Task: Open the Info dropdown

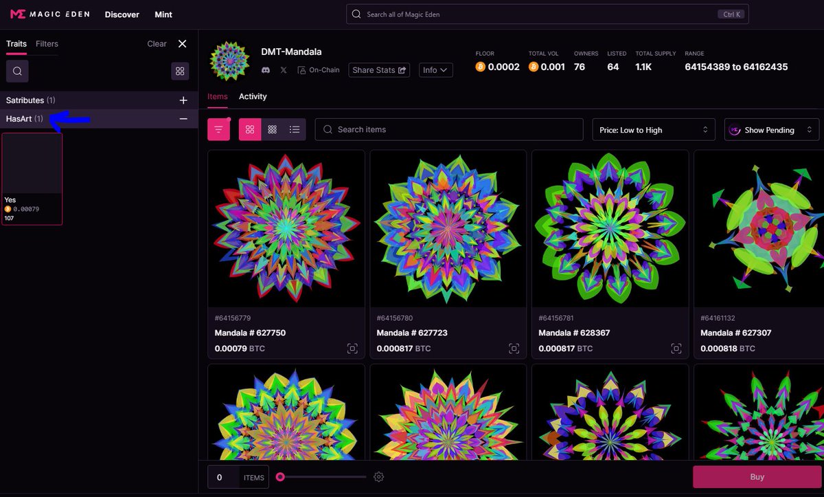Action: tap(436, 70)
